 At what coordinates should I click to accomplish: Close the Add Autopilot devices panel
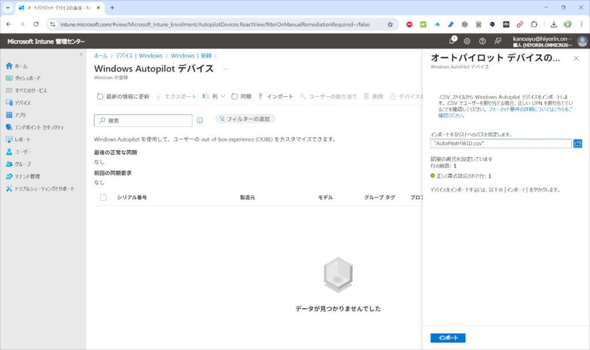tap(576, 58)
